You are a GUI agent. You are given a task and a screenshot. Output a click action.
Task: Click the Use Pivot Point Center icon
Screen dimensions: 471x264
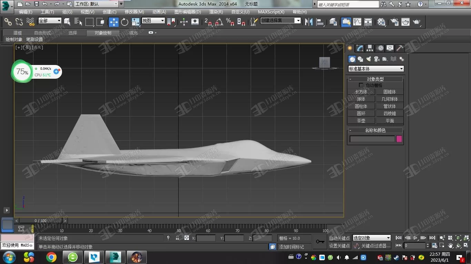tap(171, 22)
